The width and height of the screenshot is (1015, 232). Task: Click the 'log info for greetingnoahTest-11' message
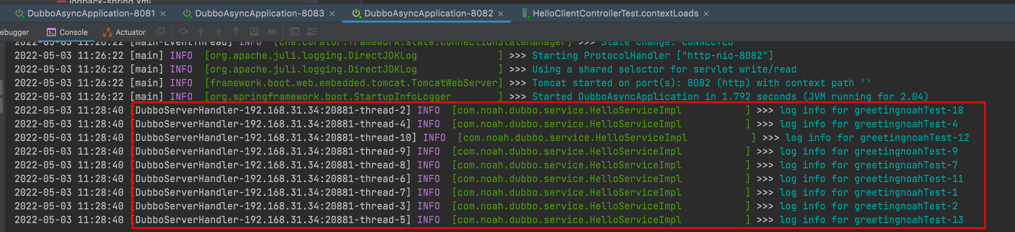point(871,179)
